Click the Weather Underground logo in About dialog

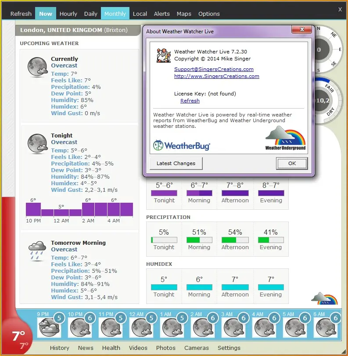click(285, 138)
